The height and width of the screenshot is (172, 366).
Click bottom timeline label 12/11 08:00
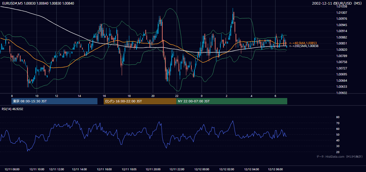[12, 169]
